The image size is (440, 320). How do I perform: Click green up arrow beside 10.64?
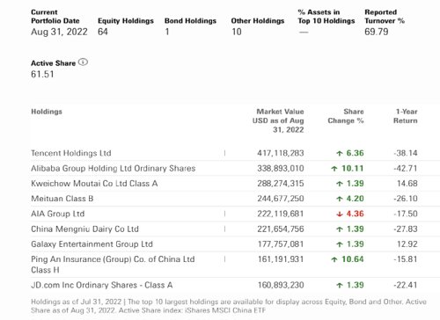[334, 259]
